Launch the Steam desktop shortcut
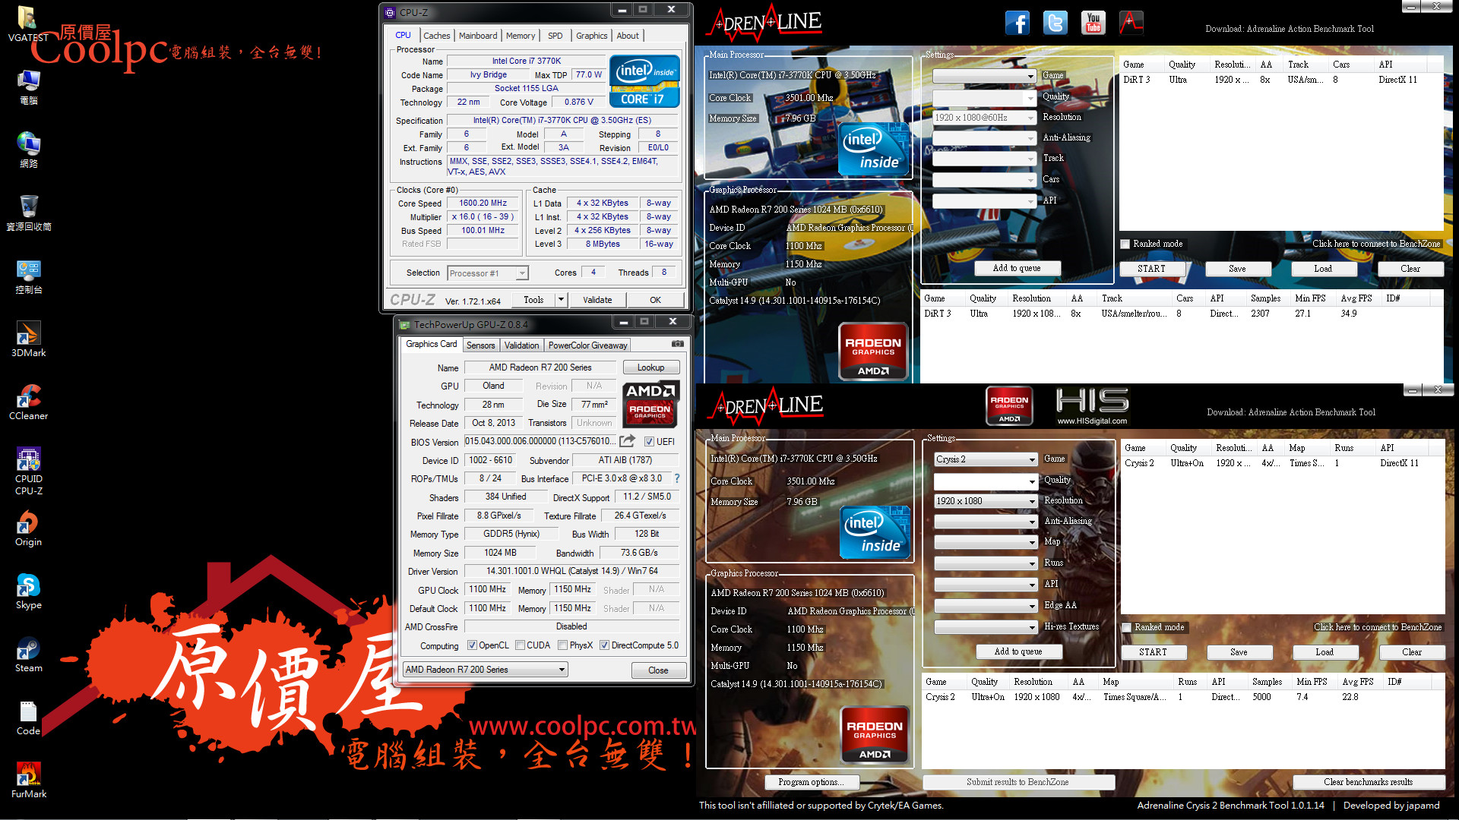The height and width of the screenshot is (820, 1459). pyautogui.click(x=28, y=654)
